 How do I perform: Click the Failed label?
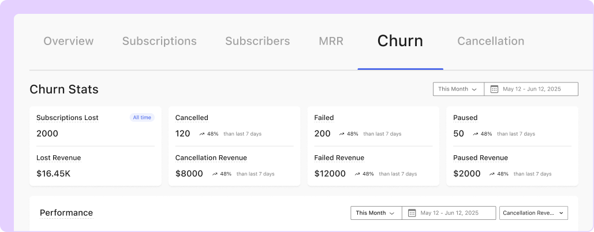(x=324, y=118)
